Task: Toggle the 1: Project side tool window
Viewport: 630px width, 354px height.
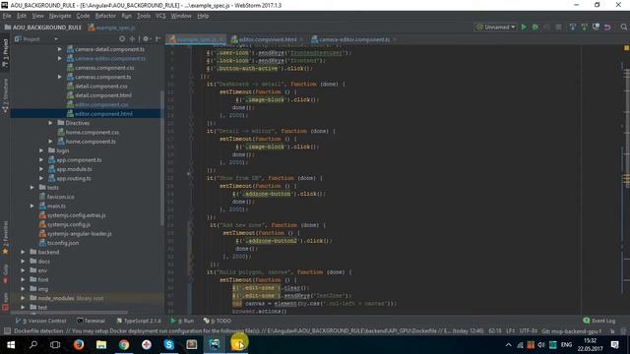Action: 5,53
